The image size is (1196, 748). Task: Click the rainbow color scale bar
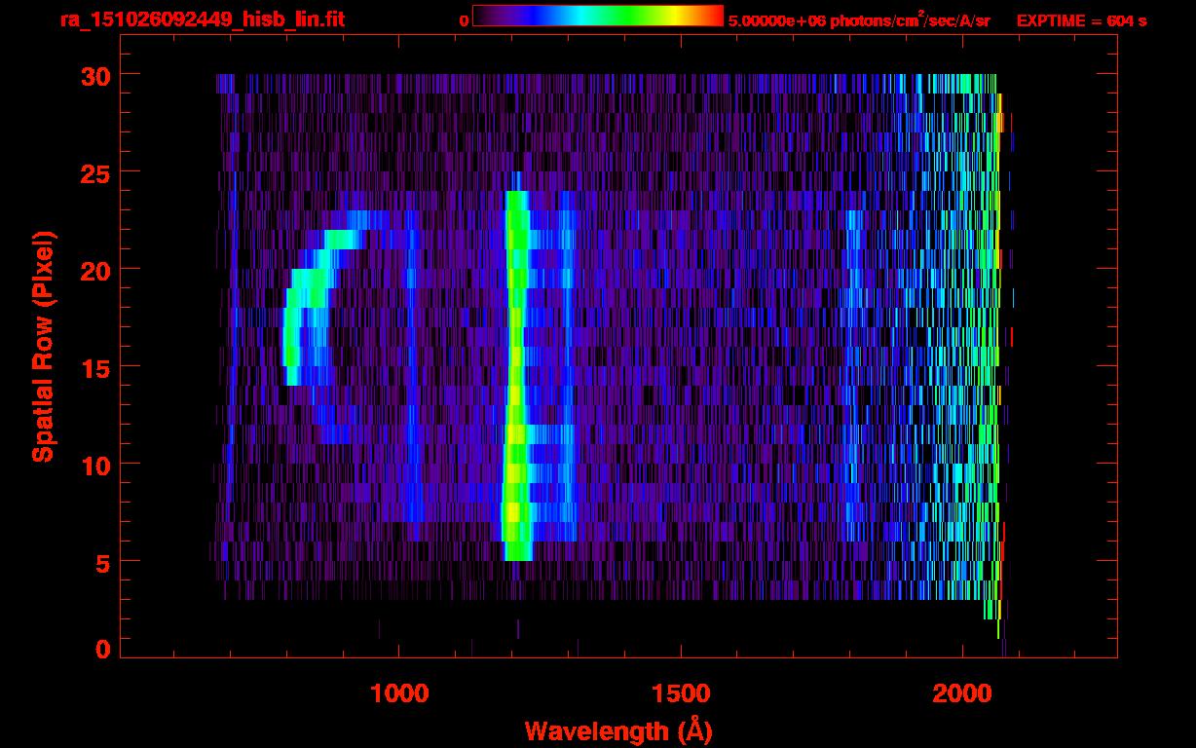(598, 16)
